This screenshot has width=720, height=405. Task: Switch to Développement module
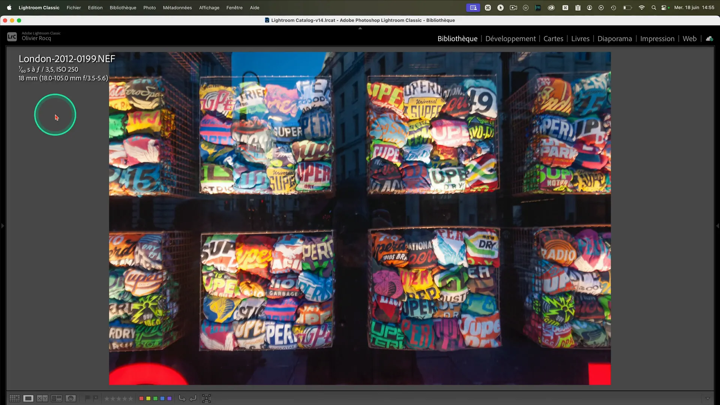[x=510, y=39]
